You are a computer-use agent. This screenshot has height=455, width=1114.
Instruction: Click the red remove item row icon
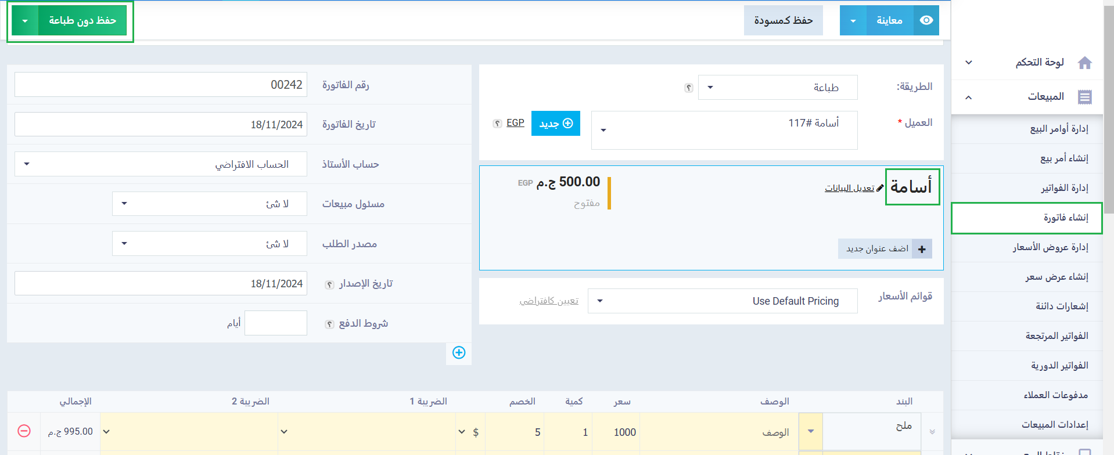24,431
